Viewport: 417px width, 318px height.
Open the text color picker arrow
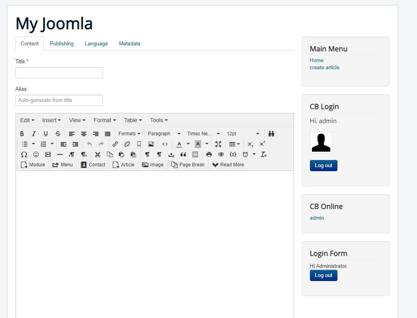pyautogui.click(x=188, y=144)
